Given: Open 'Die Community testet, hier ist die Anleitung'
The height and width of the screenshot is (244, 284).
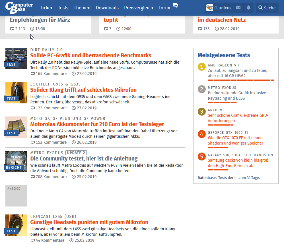Looking at the screenshot, I should (x=84, y=159).
